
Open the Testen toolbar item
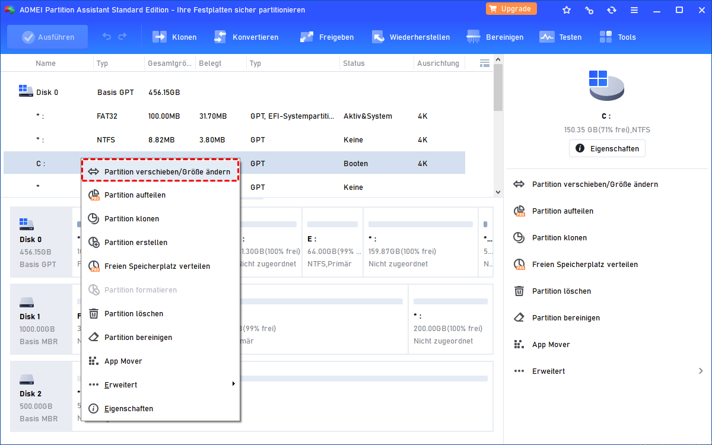pos(560,37)
